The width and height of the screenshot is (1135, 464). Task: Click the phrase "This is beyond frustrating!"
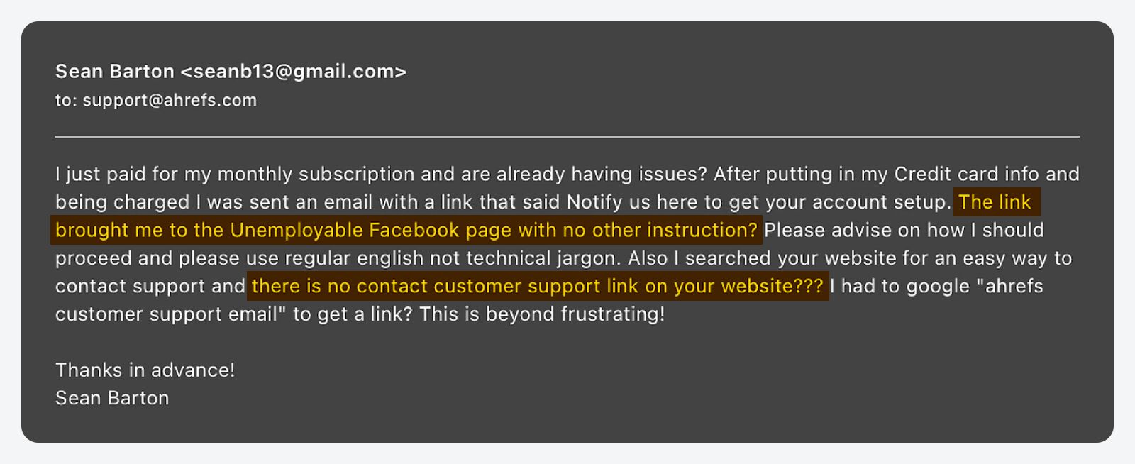point(542,314)
